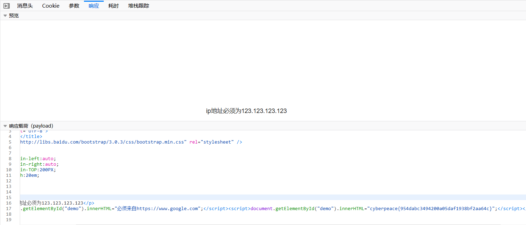Open the 堆栈跟踪 tab
The width and height of the screenshot is (526, 225).
(x=138, y=6)
